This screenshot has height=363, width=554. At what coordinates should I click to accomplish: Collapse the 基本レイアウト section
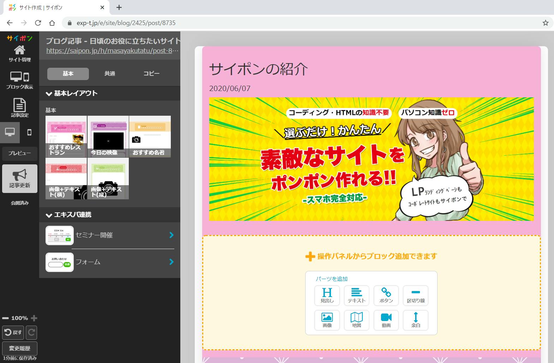point(49,93)
